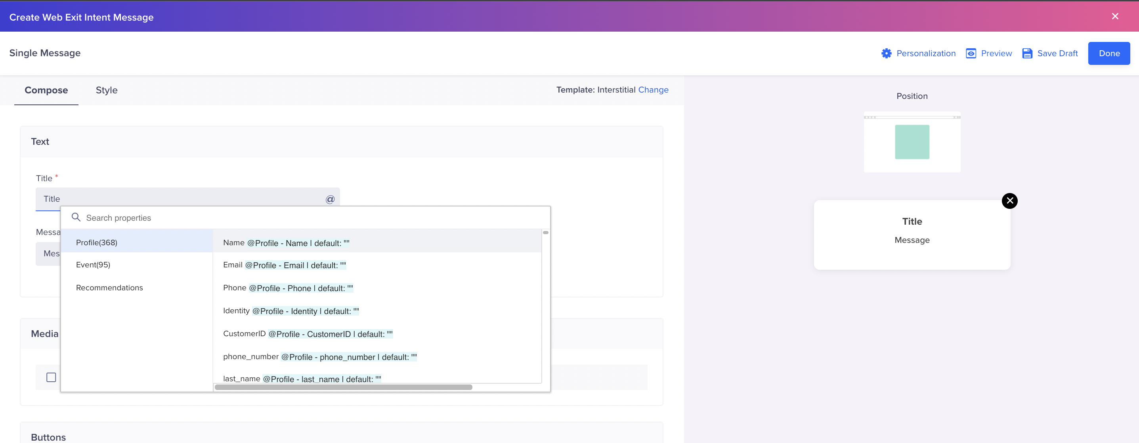
Task: Select the teal position square thumbnail
Action: click(912, 142)
